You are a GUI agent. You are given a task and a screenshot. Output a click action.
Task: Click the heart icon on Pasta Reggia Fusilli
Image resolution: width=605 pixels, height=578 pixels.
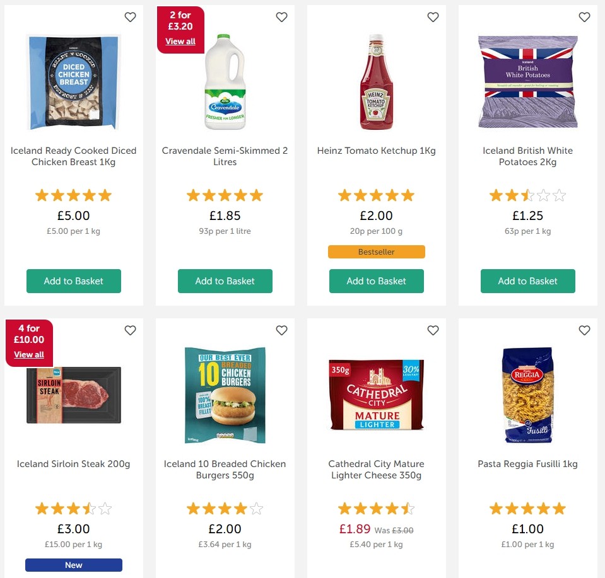(x=584, y=330)
